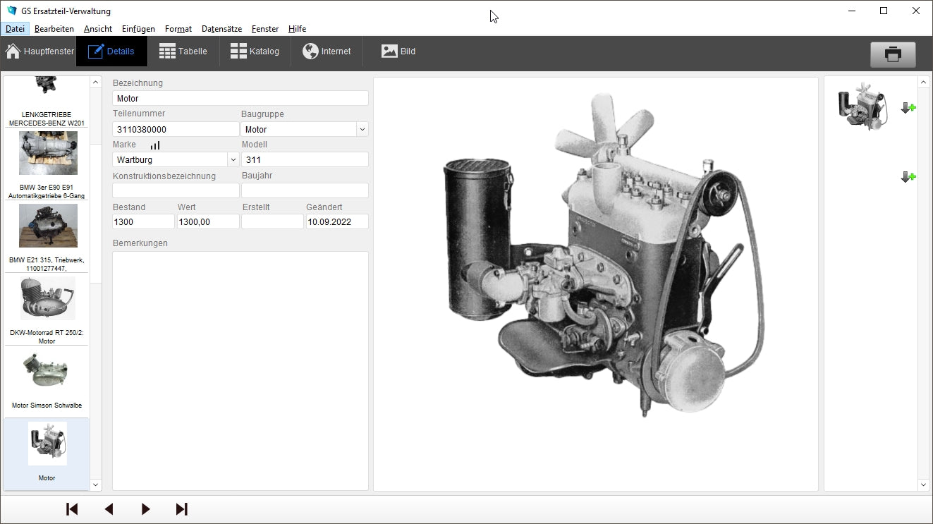Go to the next record
This screenshot has width=933, height=524.
145,509
